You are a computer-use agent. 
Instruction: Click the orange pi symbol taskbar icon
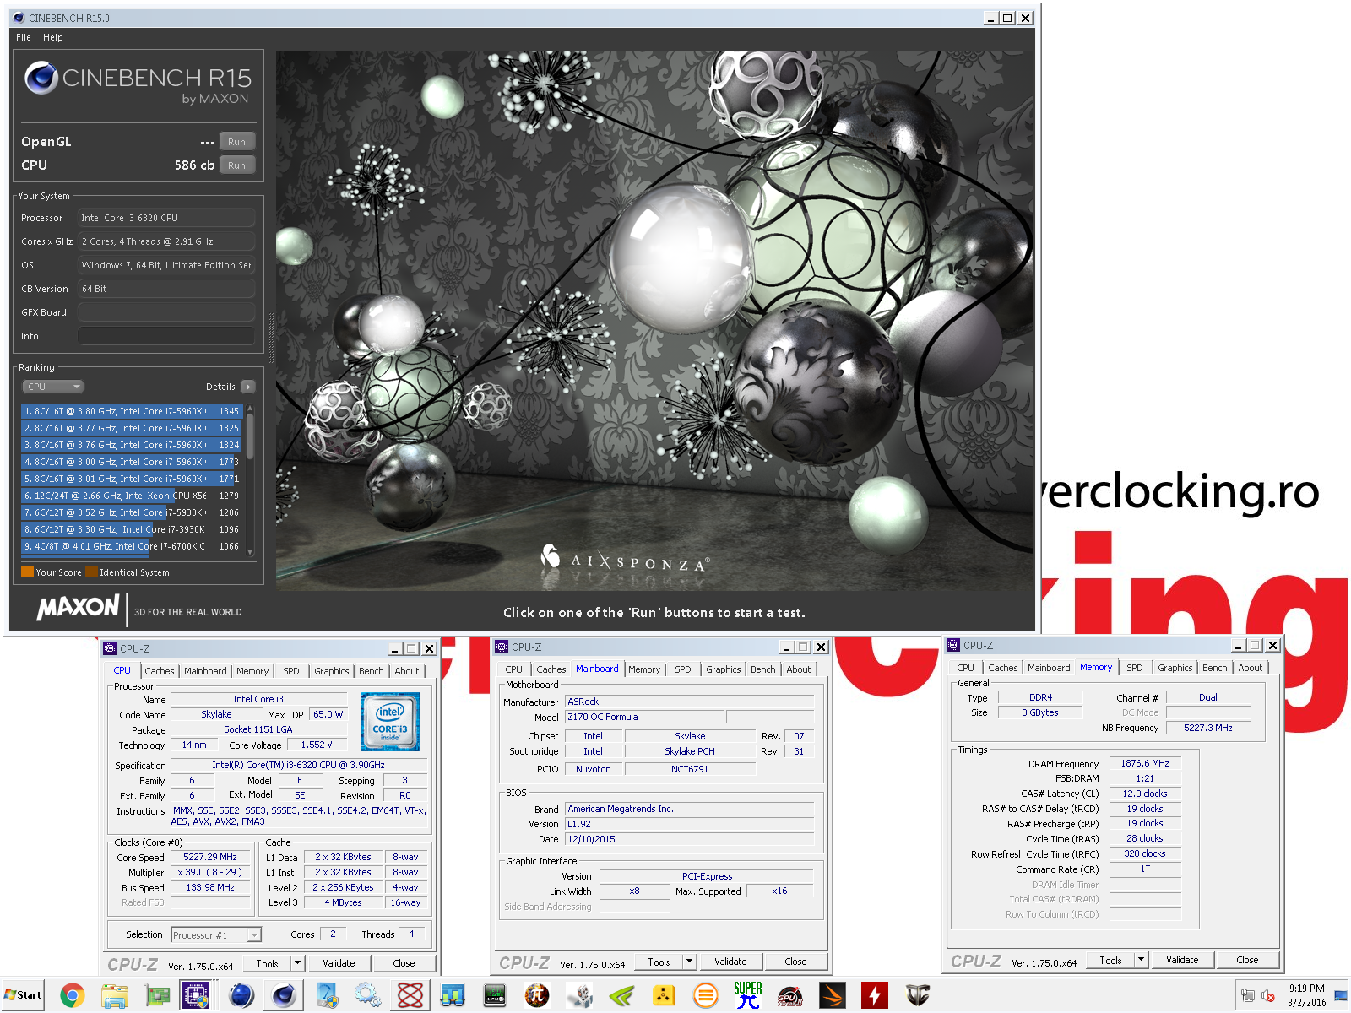(x=537, y=996)
